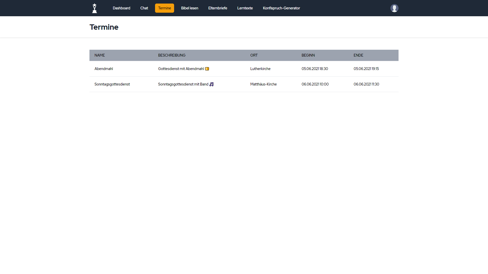The image size is (488, 274).
Task: Click the Matthäus-Kirche location cell
Action: tap(263, 84)
